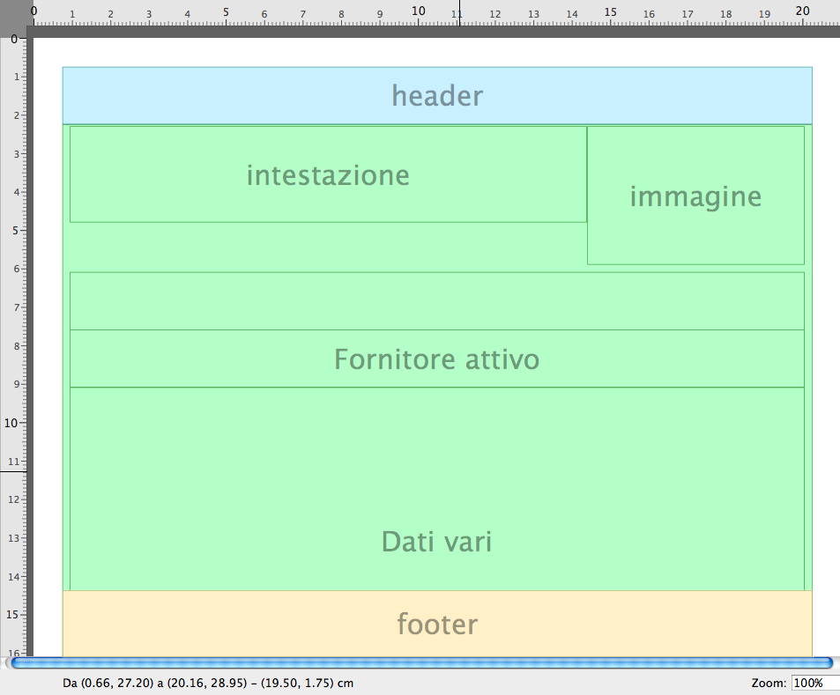Click horizontal ruler at the 5 mark

click(226, 12)
